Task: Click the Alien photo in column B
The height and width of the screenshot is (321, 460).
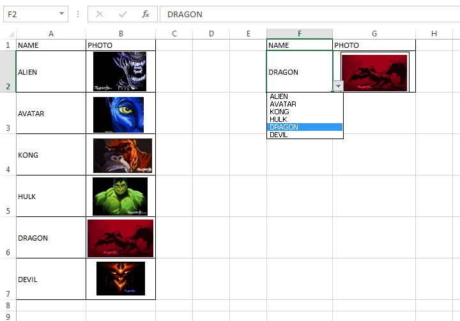Action: click(119, 71)
